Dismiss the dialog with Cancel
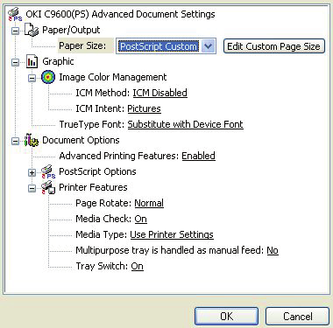Screen dimensions: 333x328 [297, 317]
